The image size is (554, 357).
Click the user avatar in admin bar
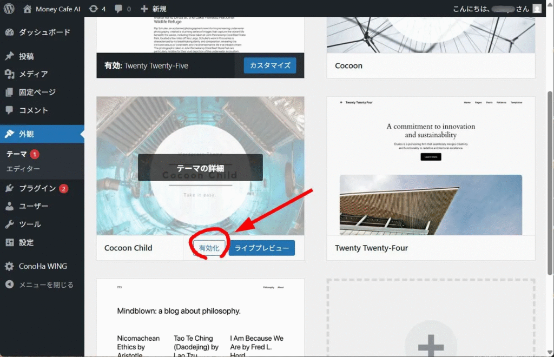pyautogui.click(x=537, y=9)
